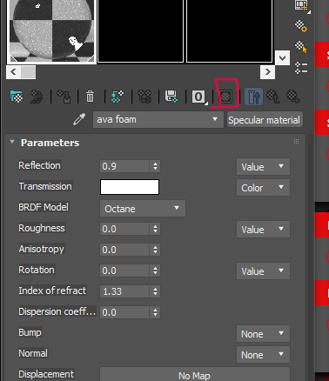This screenshot has height=381, width=329.
Task: Click the Roughness value field
Action: click(124, 229)
